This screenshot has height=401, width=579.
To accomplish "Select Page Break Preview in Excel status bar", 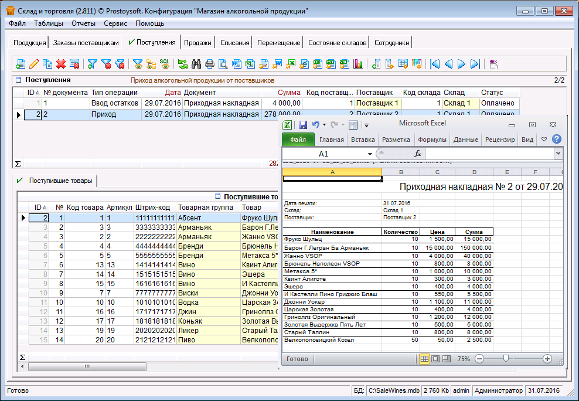I will click(446, 359).
